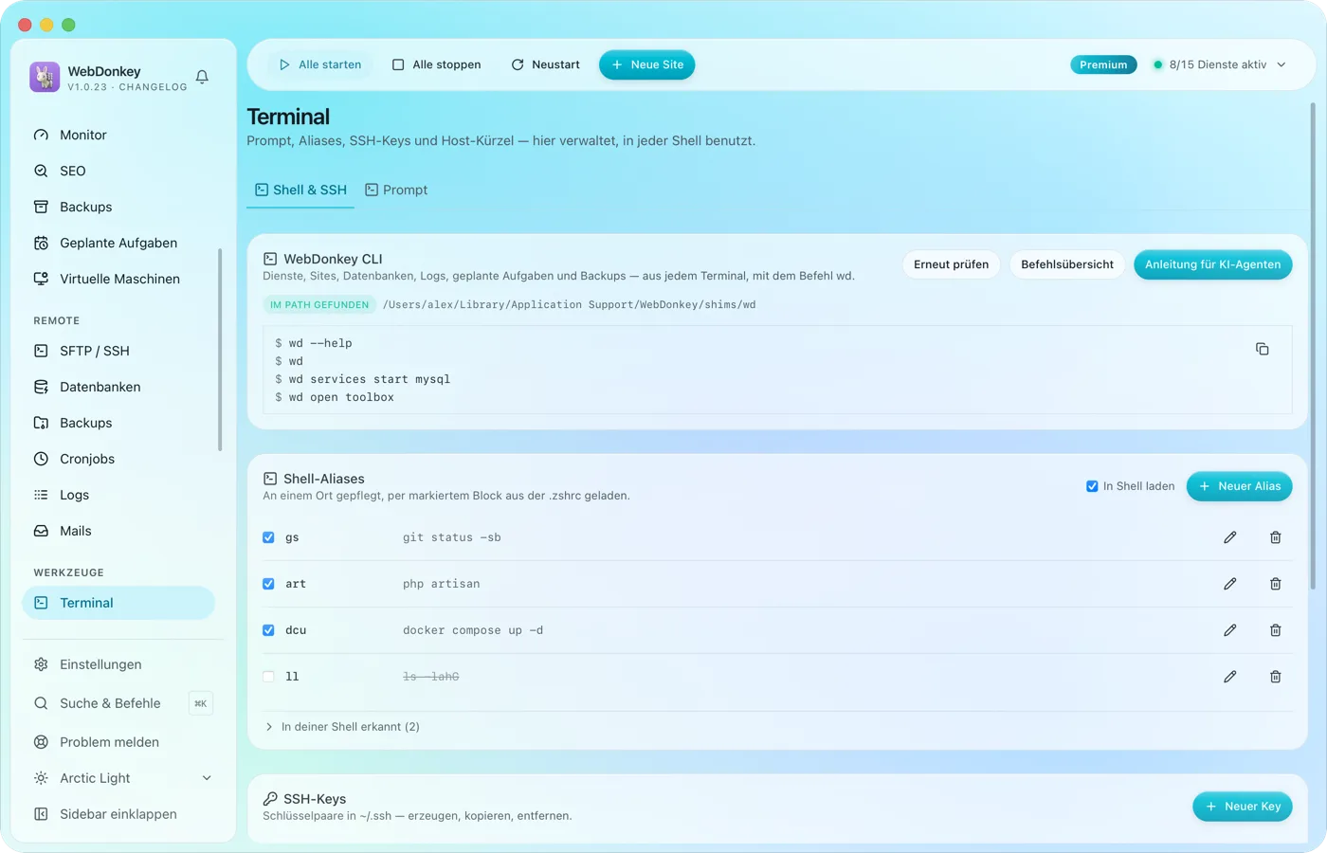Edit the ll alias
Image resolution: width=1327 pixels, height=853 pixels.
pos(1229,677)
